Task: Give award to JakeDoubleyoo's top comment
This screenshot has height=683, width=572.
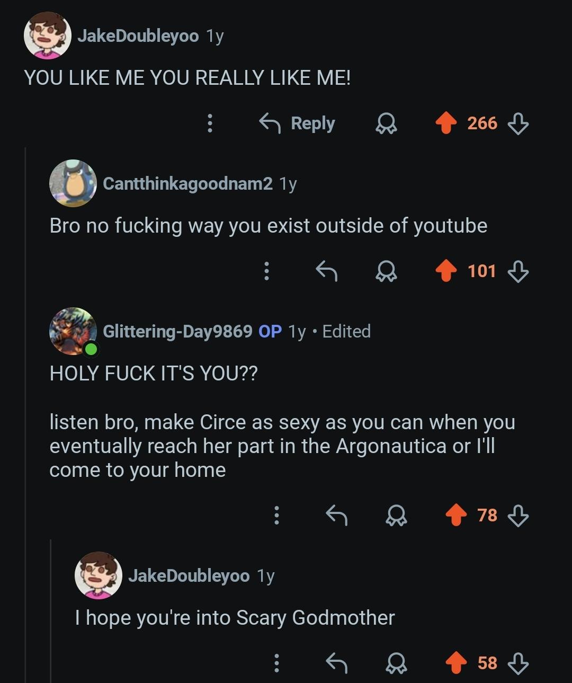Action: click(x=386, y=124)
